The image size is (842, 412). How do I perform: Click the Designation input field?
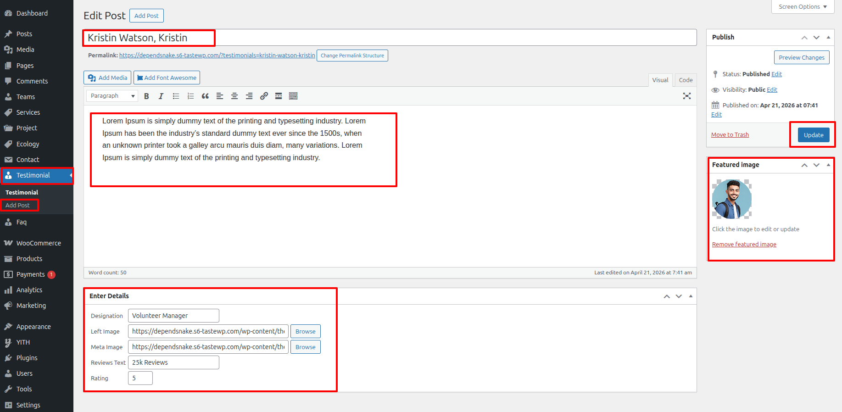173,316
